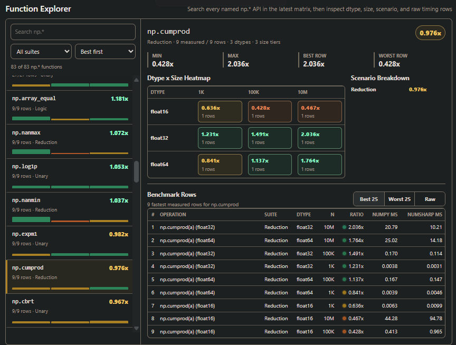
Task: Select np.expm1 in function list
Action: pos(70,243)
